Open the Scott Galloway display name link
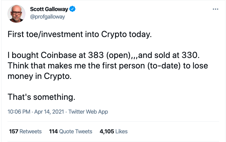226x142 pixels. pyautogui.click(x=49, y=9)
